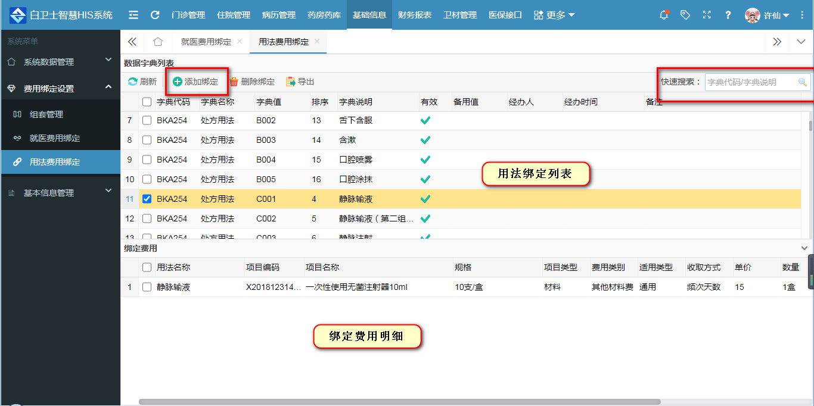Open the help question mark
Image resolution: width=814 pixels, height=406 pixels.
pyautogui.click(x=728, y=15)
